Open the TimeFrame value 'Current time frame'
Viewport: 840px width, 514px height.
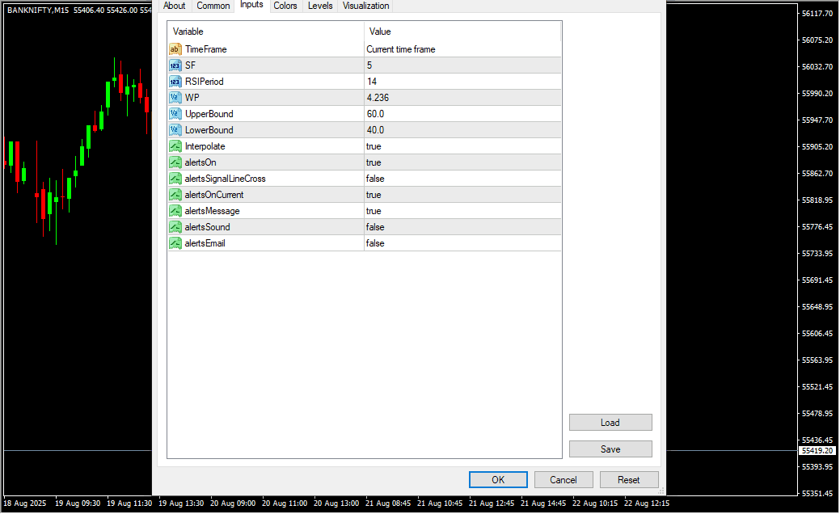462,49
